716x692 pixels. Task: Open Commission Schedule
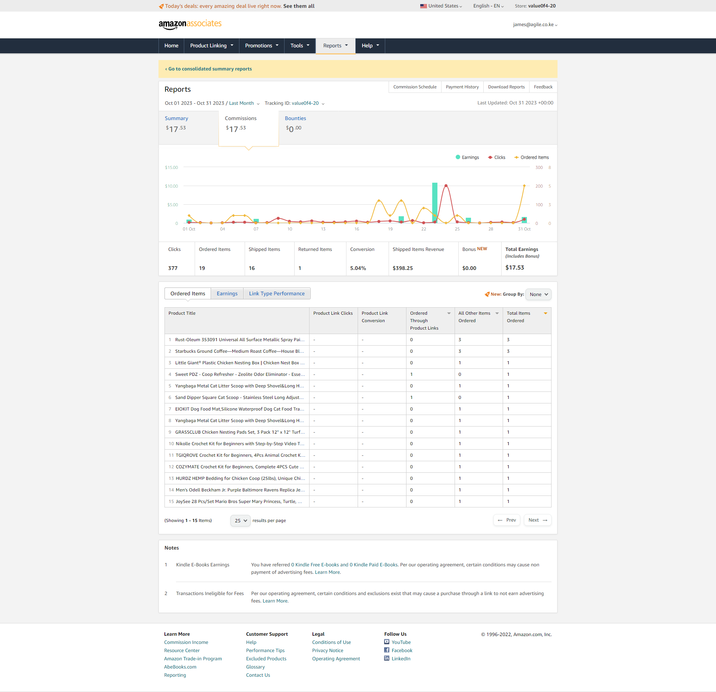coord(415,87)
